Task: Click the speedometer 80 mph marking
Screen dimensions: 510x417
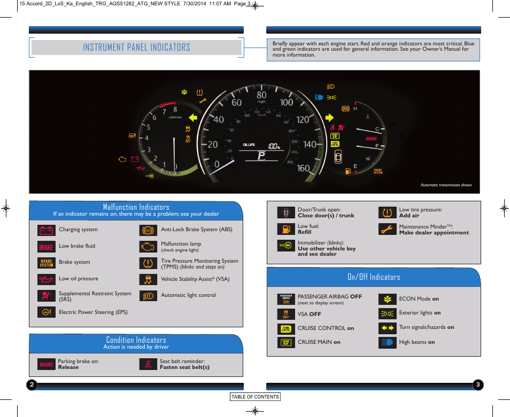Action: tap(261, 95)
